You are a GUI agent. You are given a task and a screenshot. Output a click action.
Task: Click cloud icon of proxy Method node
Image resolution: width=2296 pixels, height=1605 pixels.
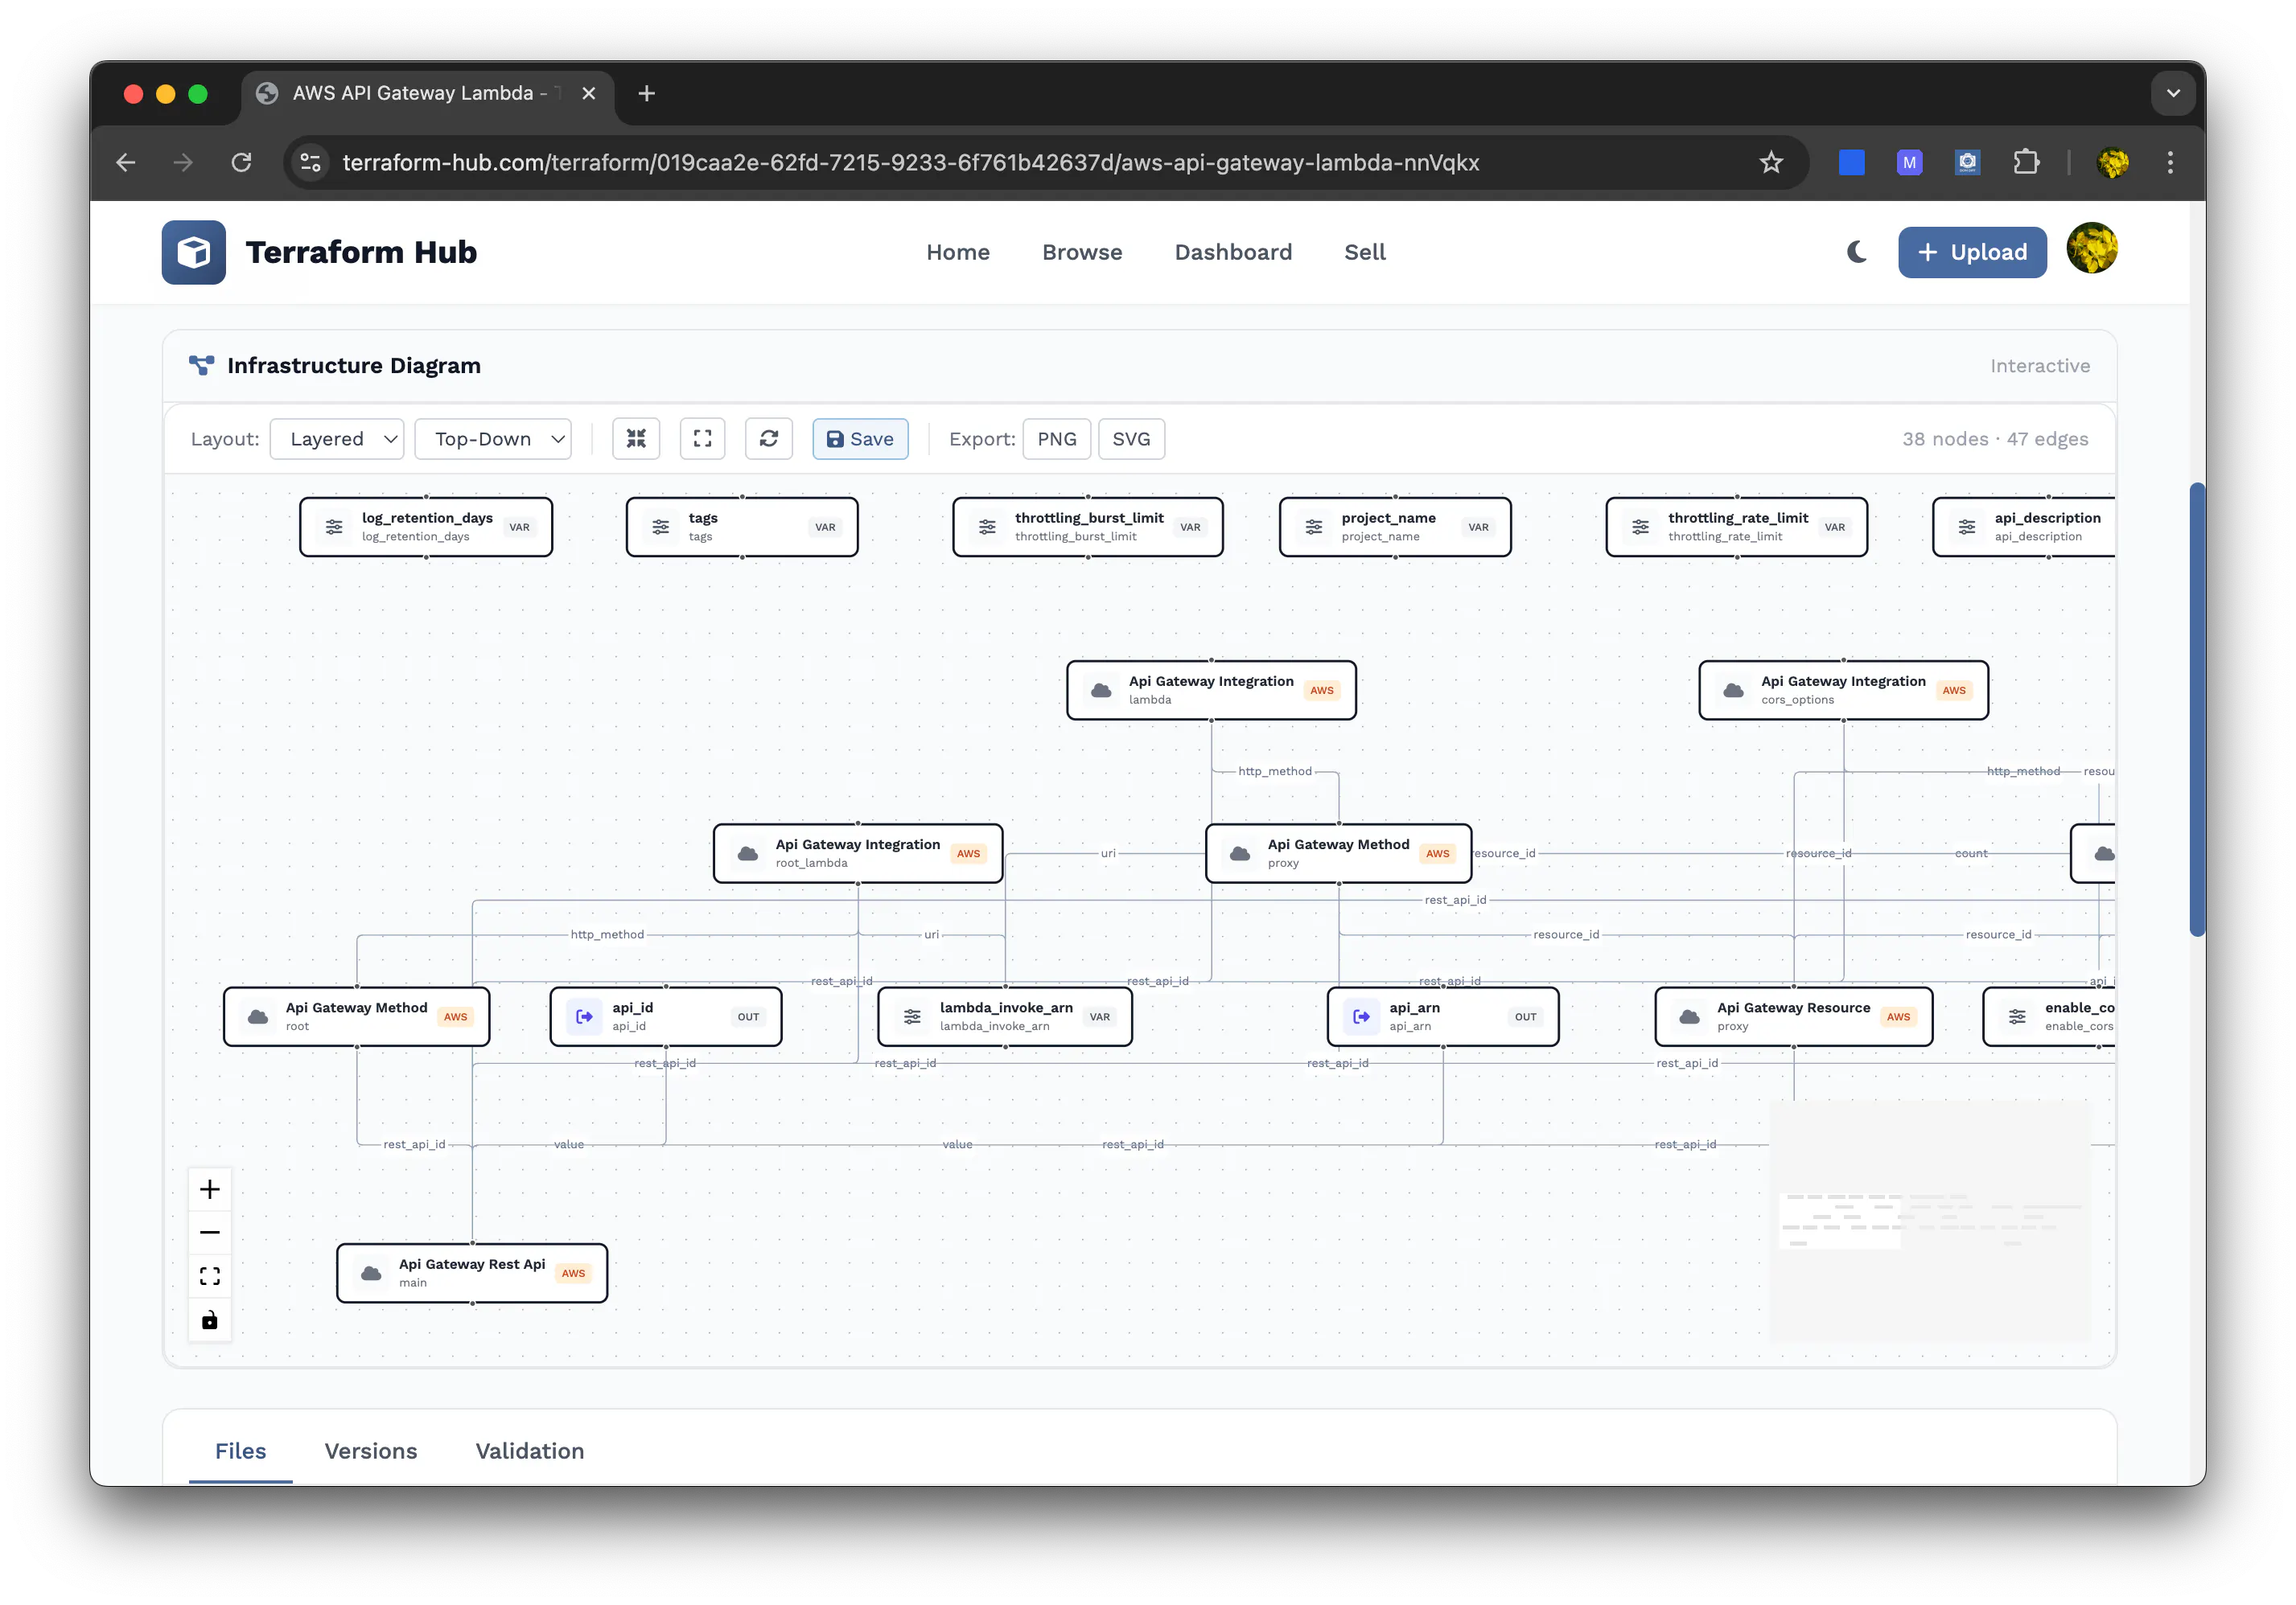coord(1240,853)
